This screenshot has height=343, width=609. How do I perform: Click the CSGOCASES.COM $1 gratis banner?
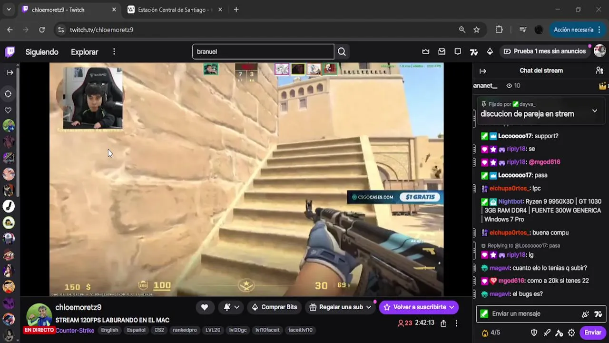tap(395, 197)
